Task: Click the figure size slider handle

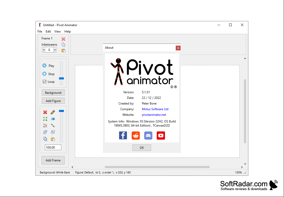Action: [61, 111]
